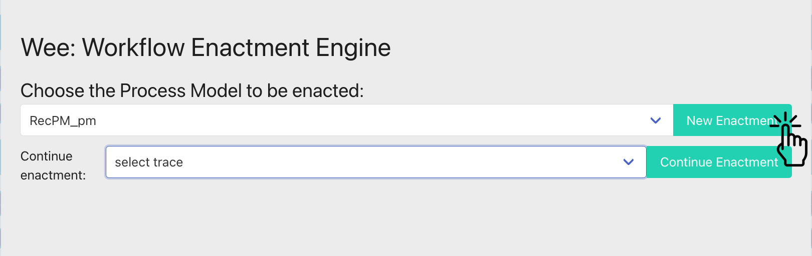Click the New Enactment button
The image size is (812, 256).
point(732,120)
